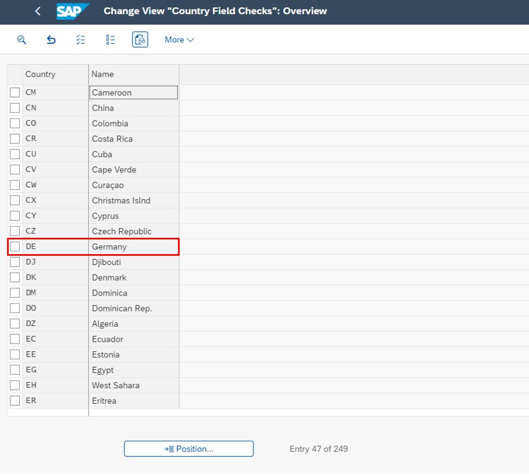The width and height of the screenshot is (529, 475).
Task: Click the SAP logo
Action: [72, 11]
